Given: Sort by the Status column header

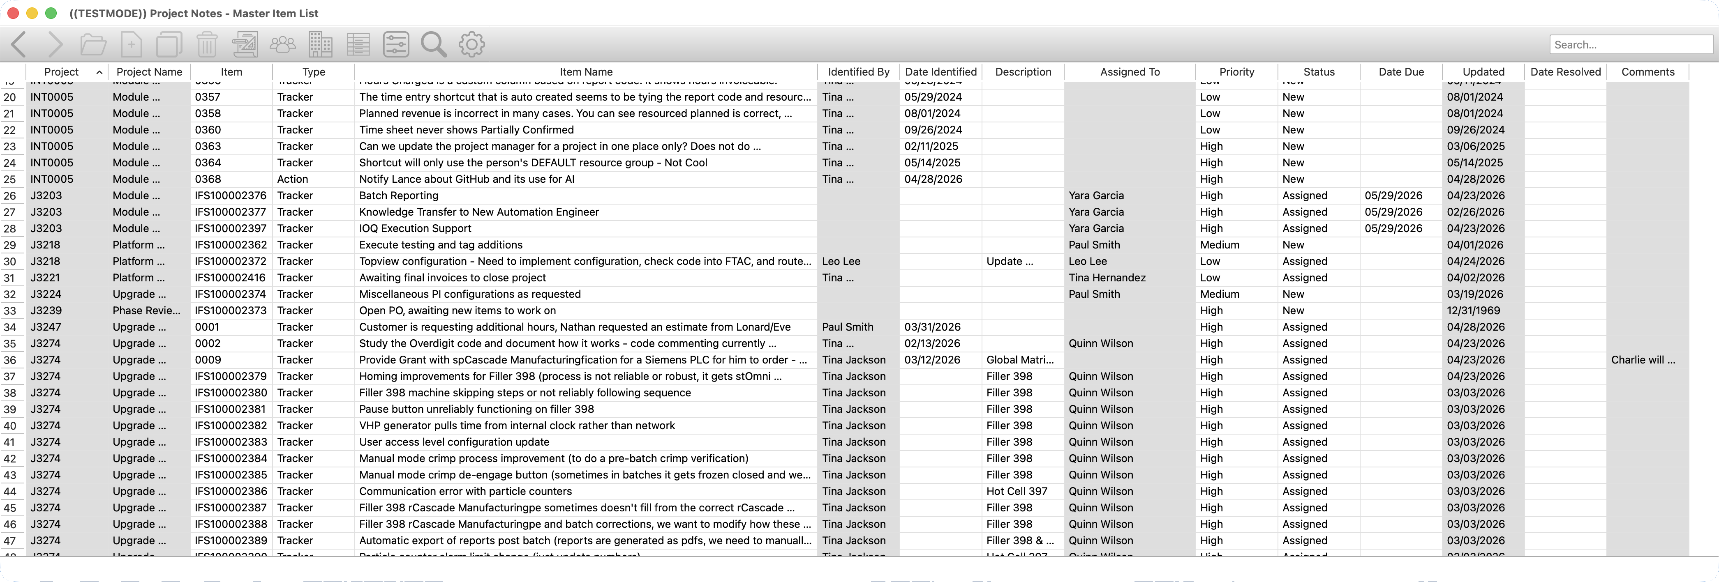Looking at the screenshot, I should (1319, 72).
